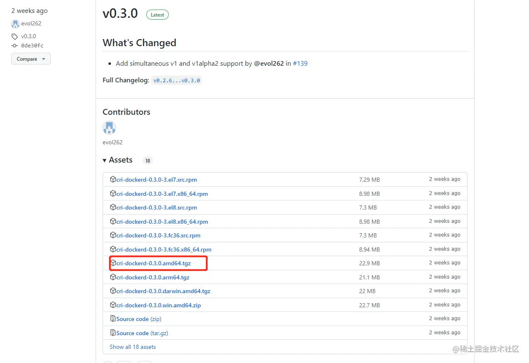529x363 pixels.
Task: Click the Latest release badge
Action: [157, 15]
